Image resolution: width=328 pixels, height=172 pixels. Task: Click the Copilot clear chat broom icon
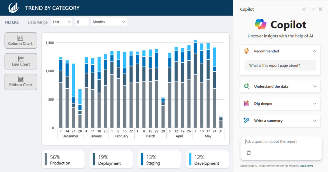point(304,9)
